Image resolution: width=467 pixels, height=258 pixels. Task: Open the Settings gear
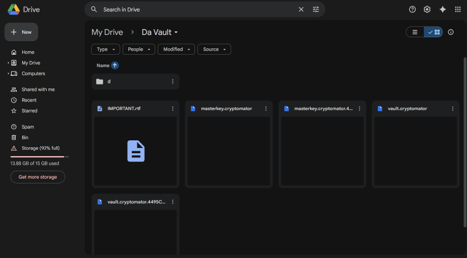coord(427,9)
